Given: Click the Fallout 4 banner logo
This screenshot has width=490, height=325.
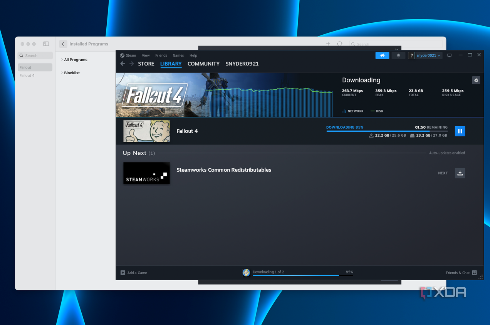Looking at the screenshot, I should [155, 95].
